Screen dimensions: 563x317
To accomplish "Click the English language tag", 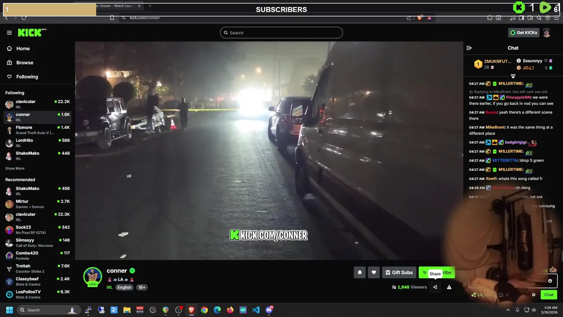I will 124,287.
